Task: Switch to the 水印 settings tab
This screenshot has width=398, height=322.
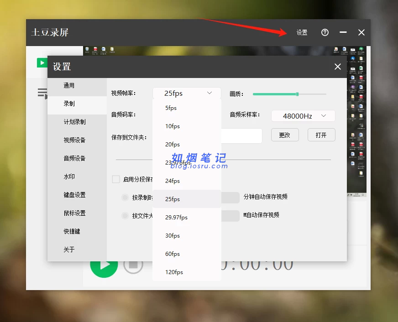Action: point(77,177)
